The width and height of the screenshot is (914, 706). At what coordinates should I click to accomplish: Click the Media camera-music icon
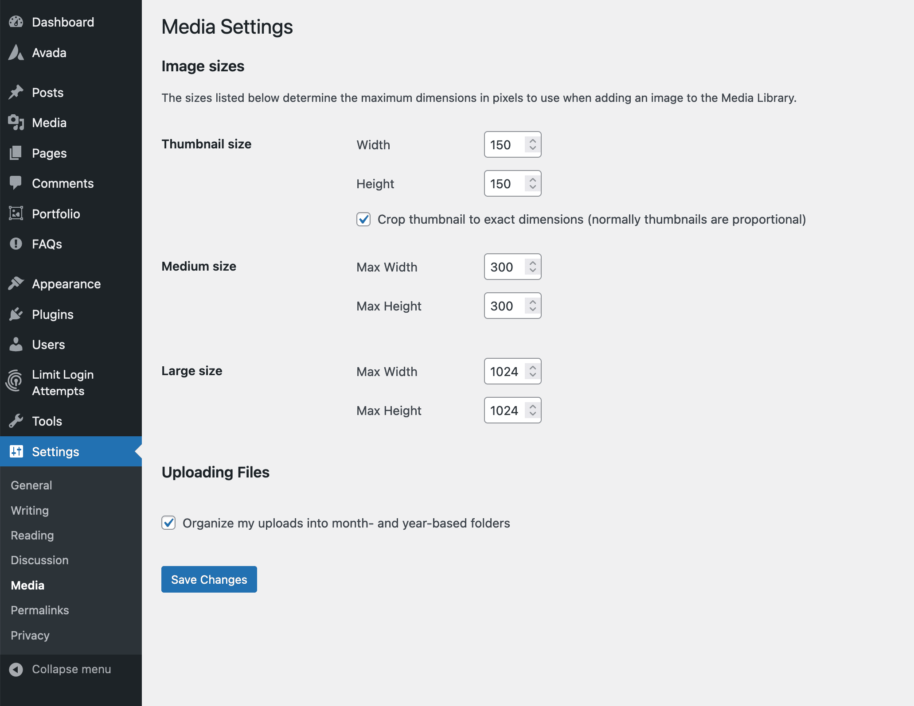16,123
